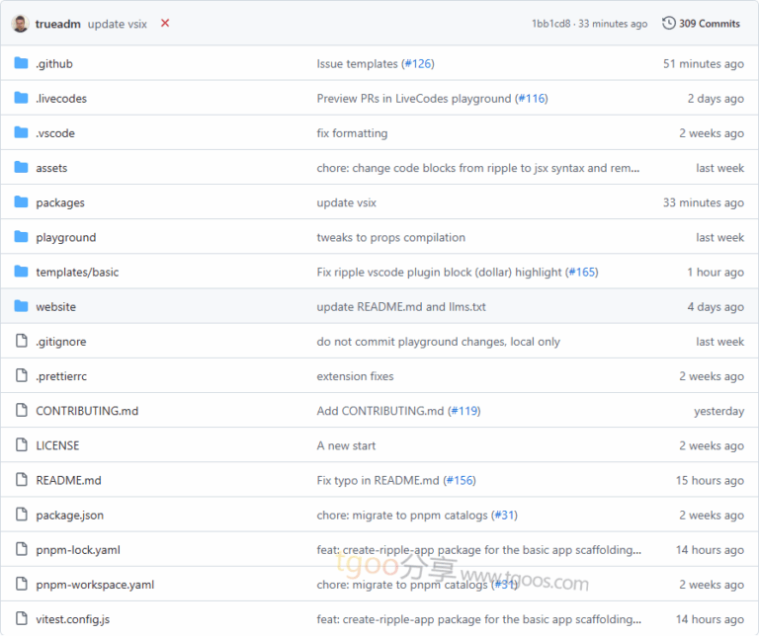Click the README.md file icon
This screenshot has height=636, width=759.
[22, 480]
